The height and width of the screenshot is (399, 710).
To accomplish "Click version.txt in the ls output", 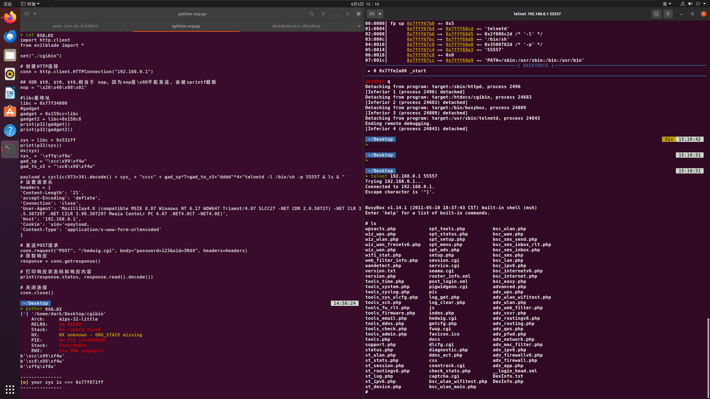I will point(380,271).
